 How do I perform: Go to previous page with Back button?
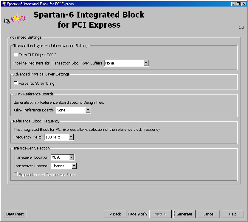tap(115, 214)
